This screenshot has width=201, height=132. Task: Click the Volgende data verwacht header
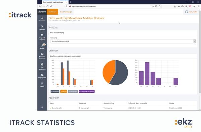click(138, 103)
